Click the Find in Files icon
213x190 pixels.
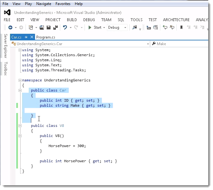coord(135,27)
